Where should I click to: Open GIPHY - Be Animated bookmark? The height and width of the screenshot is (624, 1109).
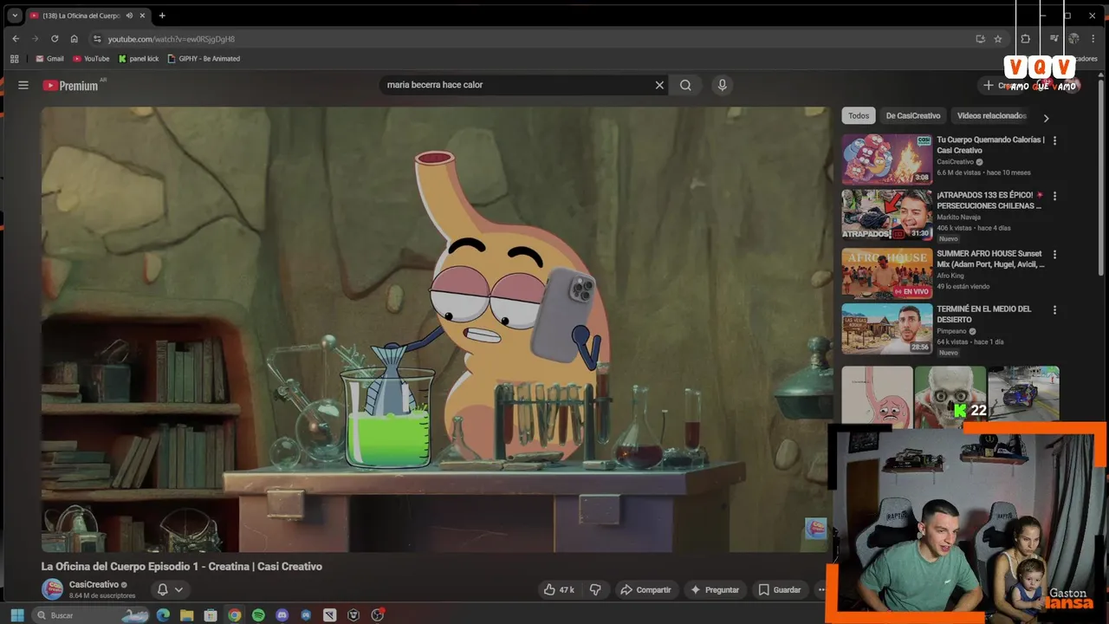tap(204, 59)
